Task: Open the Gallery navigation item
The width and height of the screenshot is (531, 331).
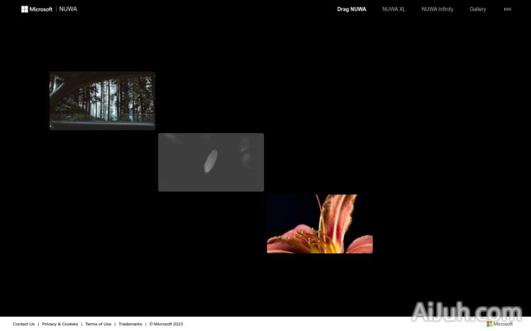Action: [x=477, y=9]
